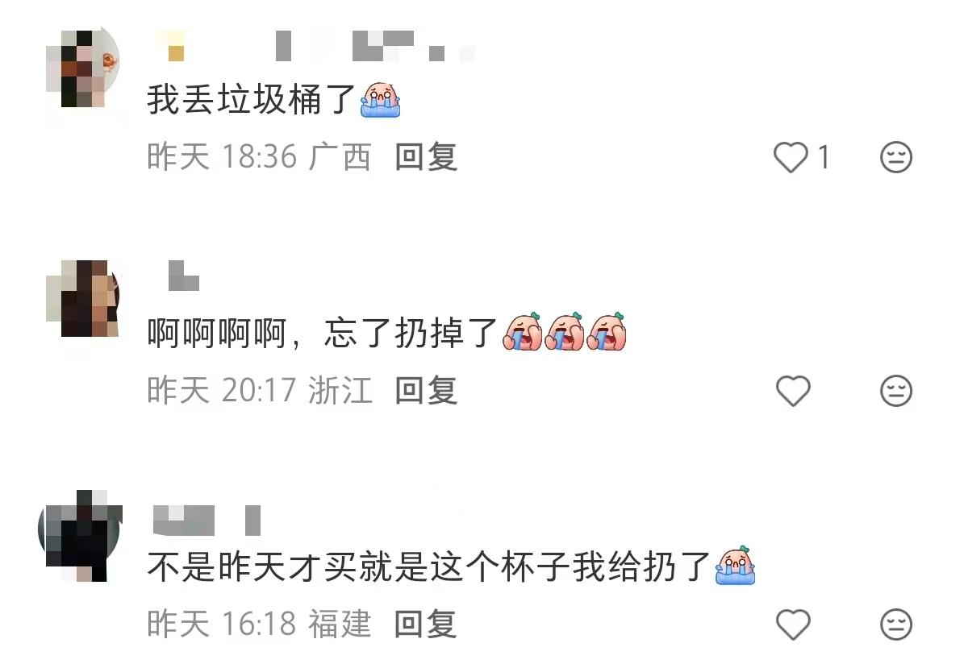Reply to the comment posted at 18:36
This screenshot has height=668, width=968.
(426, 157)
